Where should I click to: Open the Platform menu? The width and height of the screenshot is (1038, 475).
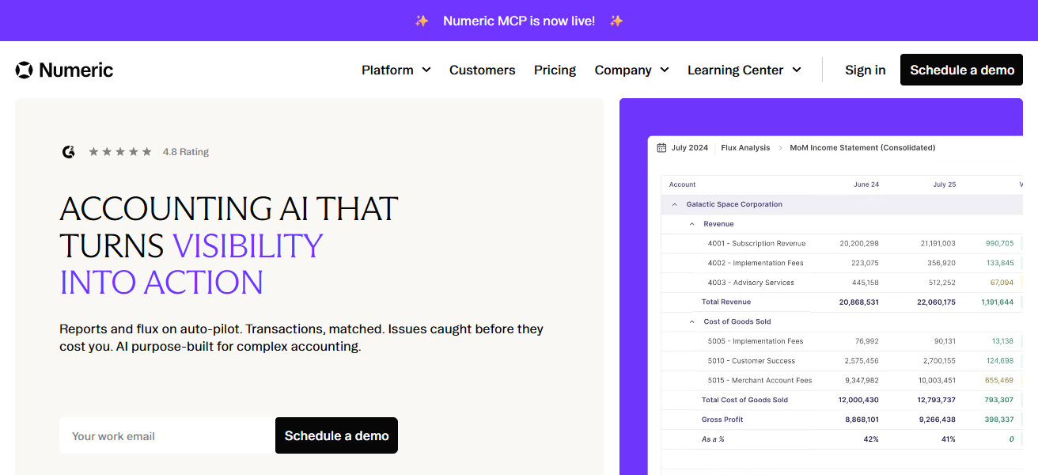tap(396, 70)
